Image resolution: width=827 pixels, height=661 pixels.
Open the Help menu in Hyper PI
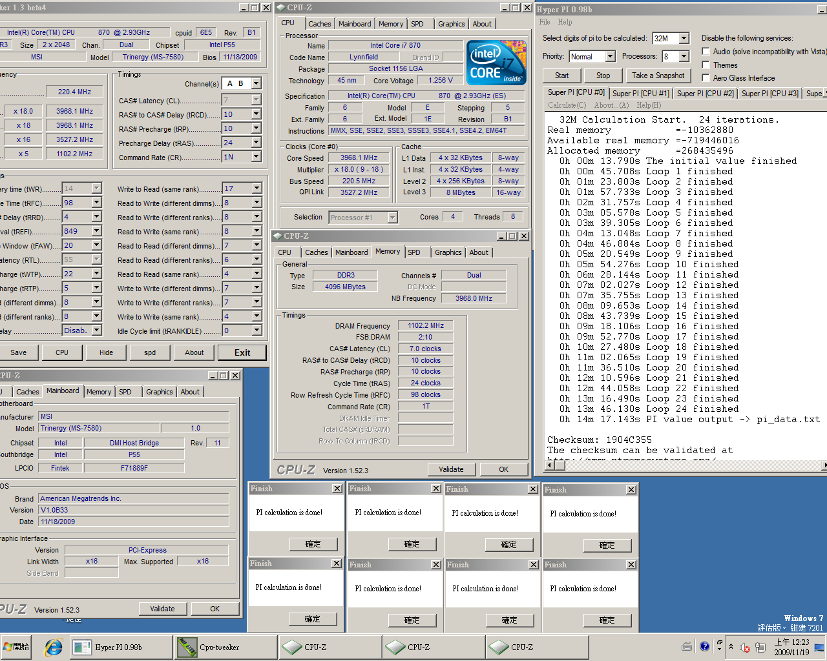tap(565, 22)
